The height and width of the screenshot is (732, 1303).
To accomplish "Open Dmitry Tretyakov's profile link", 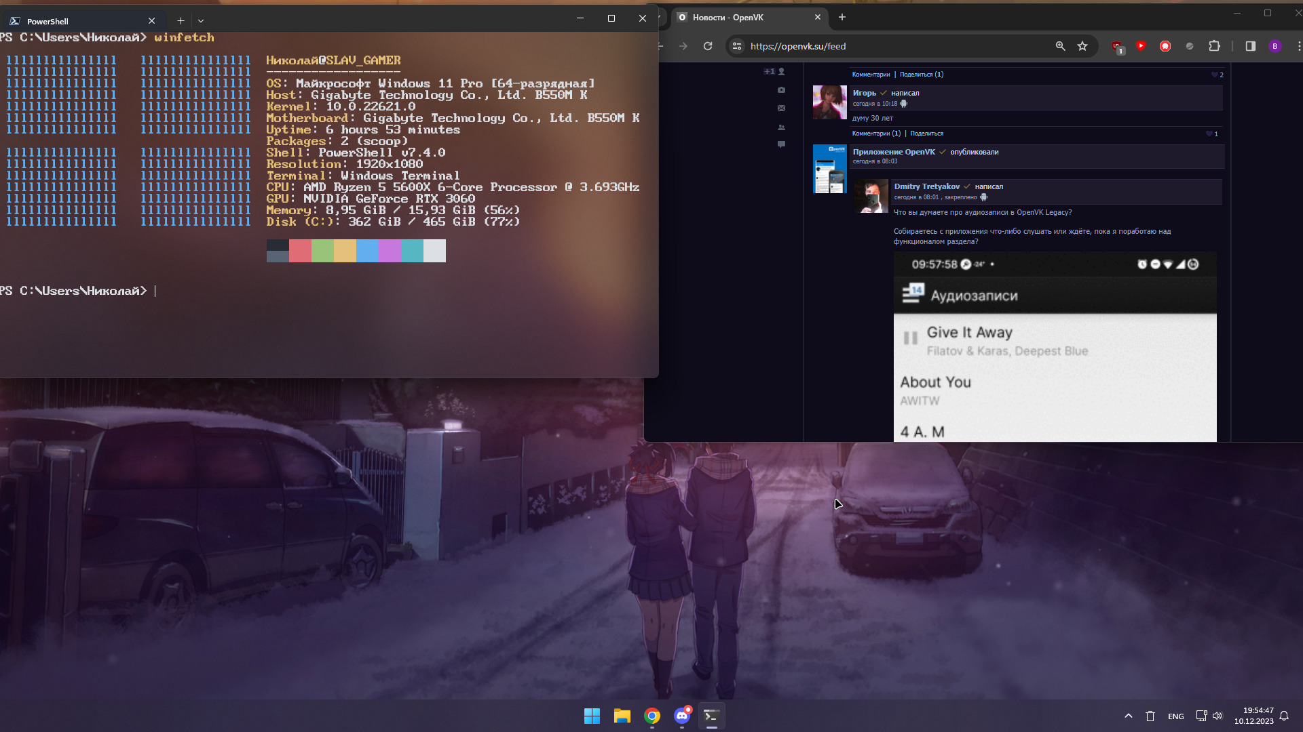I will point(926,186).
